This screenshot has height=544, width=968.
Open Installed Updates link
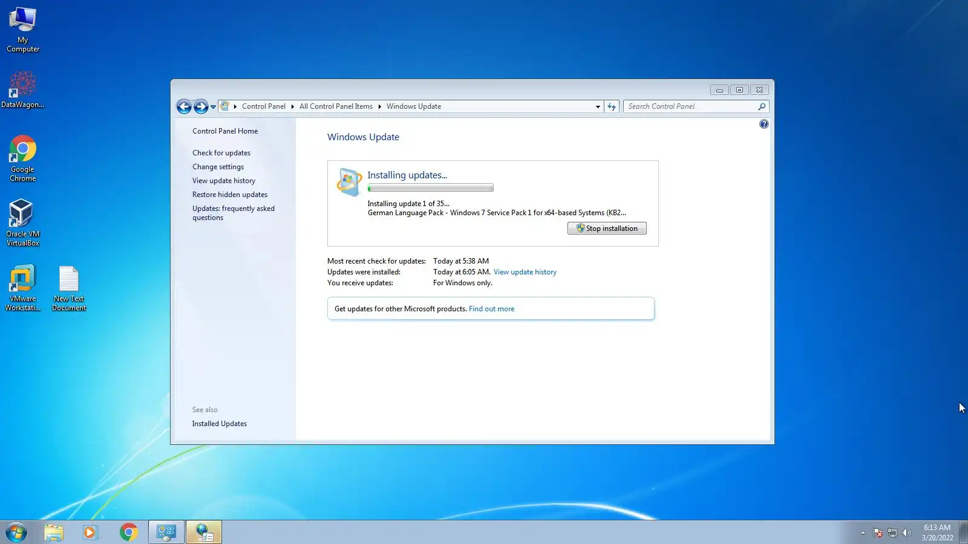pos(220,424)
